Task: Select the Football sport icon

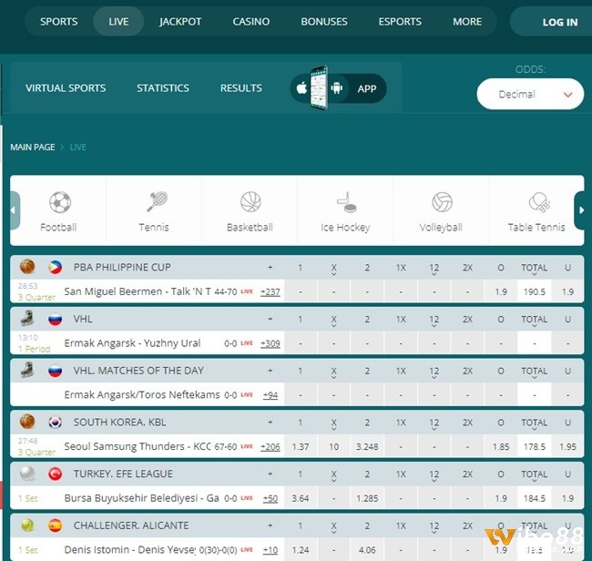Action: tap(59, 202)
